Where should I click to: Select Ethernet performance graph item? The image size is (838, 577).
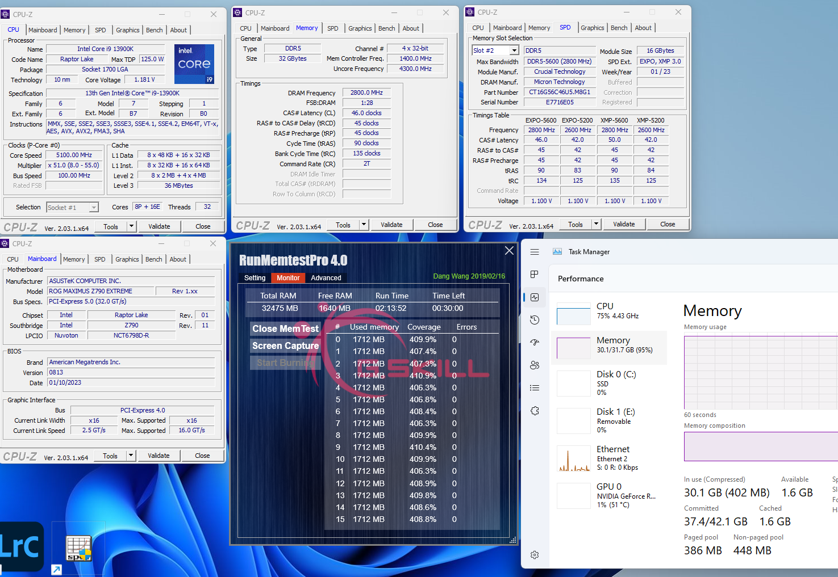[609, 458]
